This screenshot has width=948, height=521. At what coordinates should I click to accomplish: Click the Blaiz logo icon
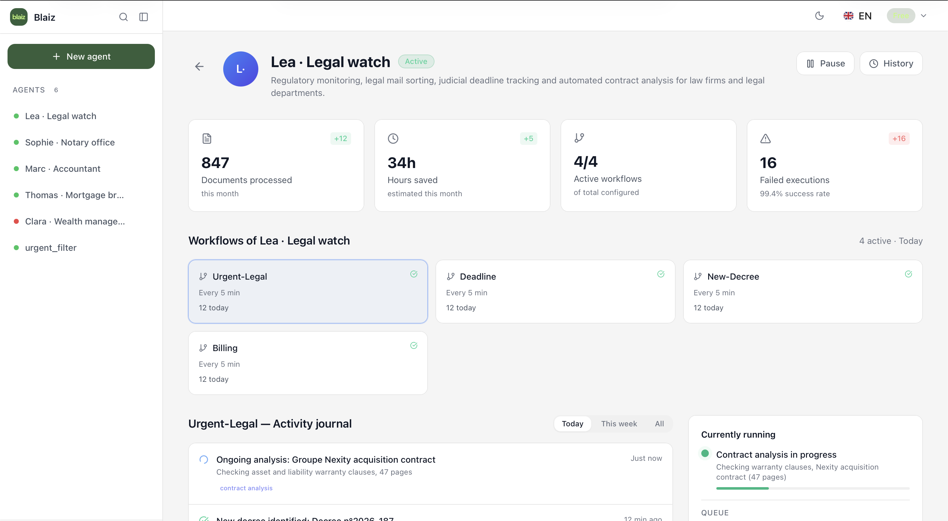19,17
